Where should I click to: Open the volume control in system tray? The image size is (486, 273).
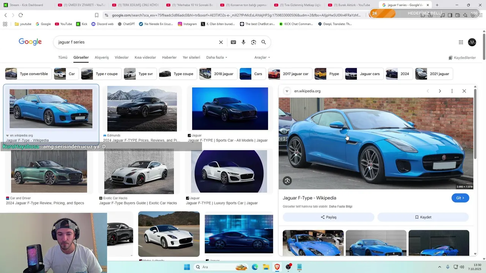[462, 267]
